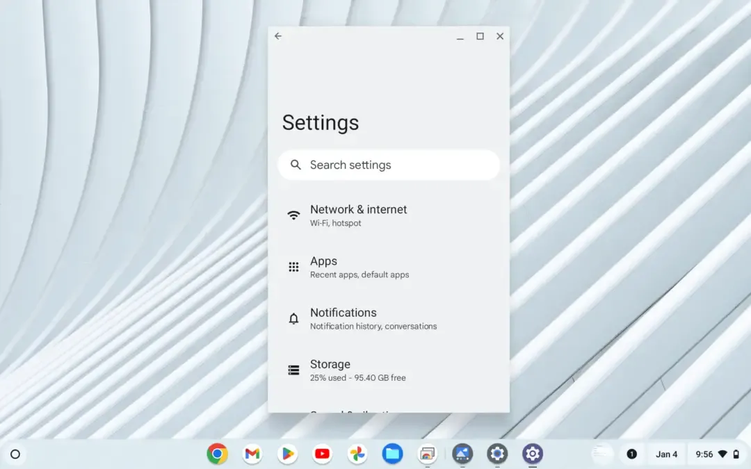Click the magnifier icon in the search bar

pos(296,165)
